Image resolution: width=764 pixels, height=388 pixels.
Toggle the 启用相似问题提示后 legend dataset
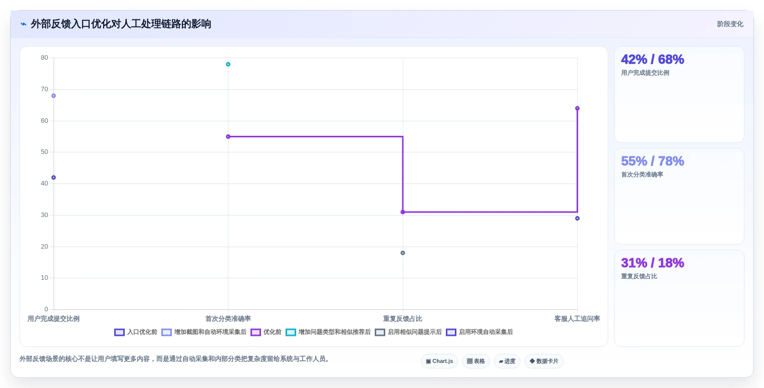(x=408, y=332)
